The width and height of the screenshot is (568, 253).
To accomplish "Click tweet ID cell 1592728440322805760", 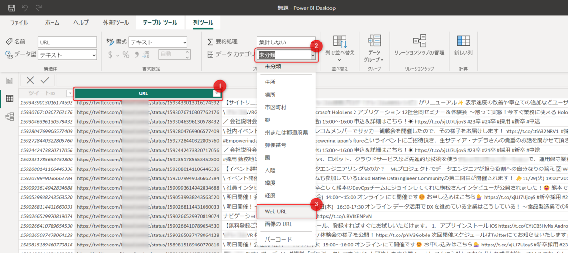I will [x=46, y=141].
